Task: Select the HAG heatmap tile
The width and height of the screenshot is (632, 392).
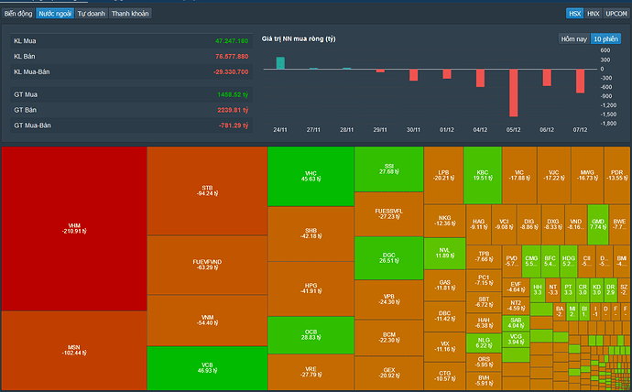Action: tap(478, 224)
